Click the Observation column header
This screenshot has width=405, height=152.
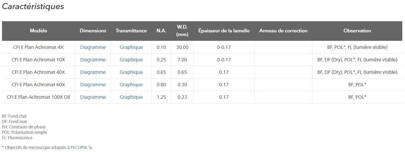(x=357, y=31)
